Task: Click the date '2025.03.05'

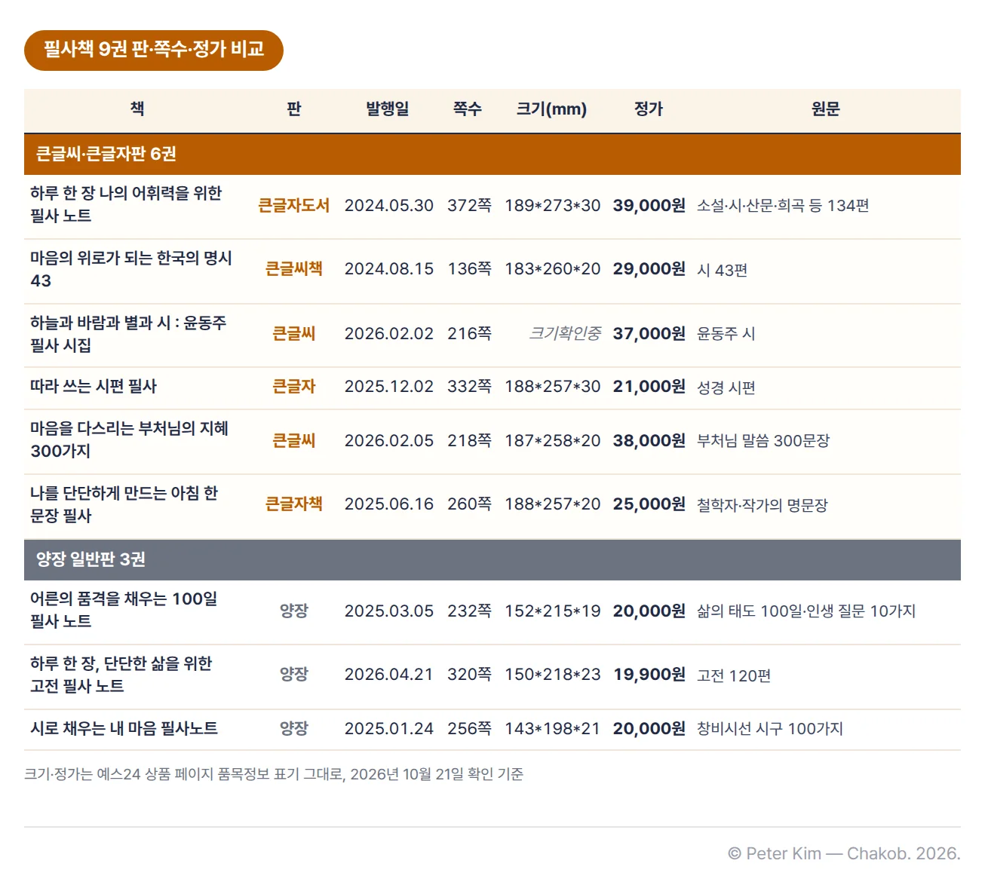Action: [389, 611]
